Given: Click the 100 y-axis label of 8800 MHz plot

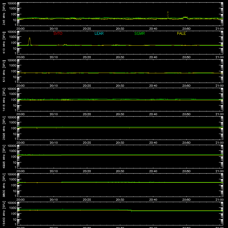Looking at the screenshot, I should point(14,185).
